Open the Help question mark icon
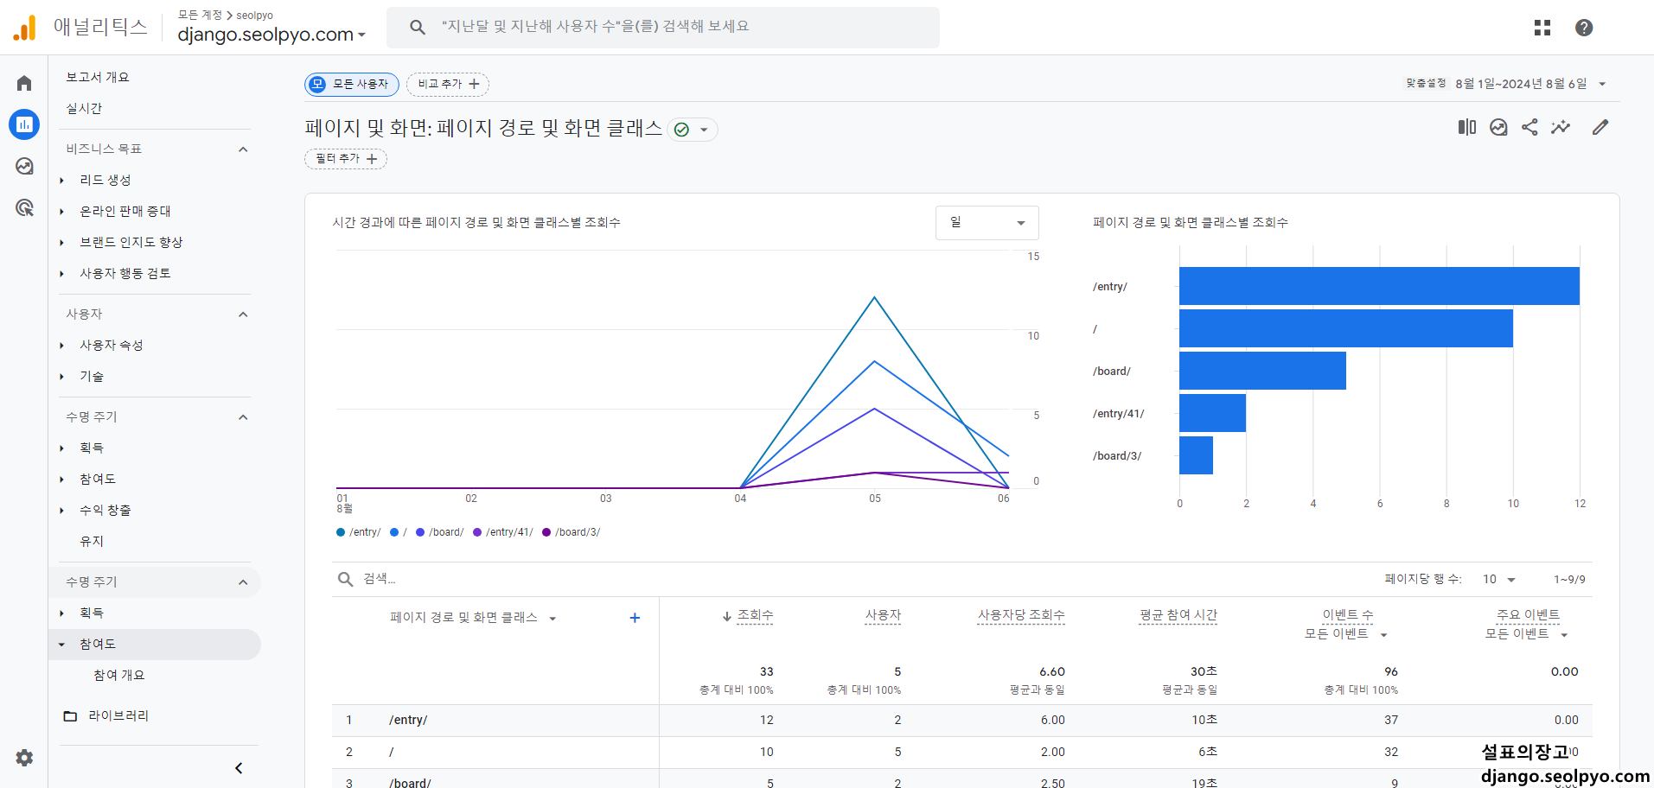 coord(1584,28)
